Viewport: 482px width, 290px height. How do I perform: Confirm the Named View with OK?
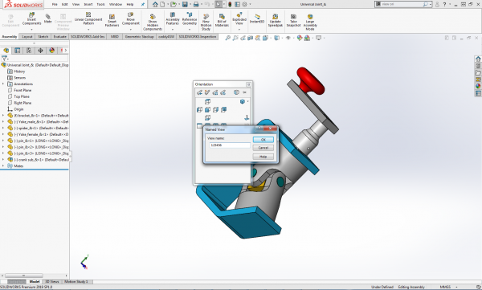coord(263,140)
